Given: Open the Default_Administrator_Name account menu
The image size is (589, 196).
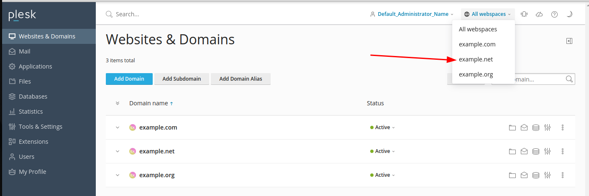Looking at the screenshot, I should pyautogui.click(x=412, y=14).
